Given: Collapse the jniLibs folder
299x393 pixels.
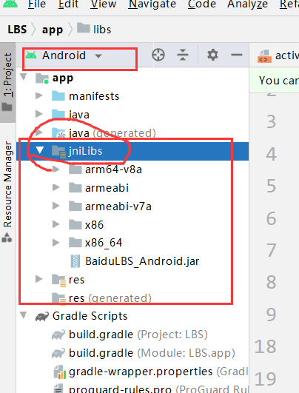Looking at the screenshot, I should (40, 150).
